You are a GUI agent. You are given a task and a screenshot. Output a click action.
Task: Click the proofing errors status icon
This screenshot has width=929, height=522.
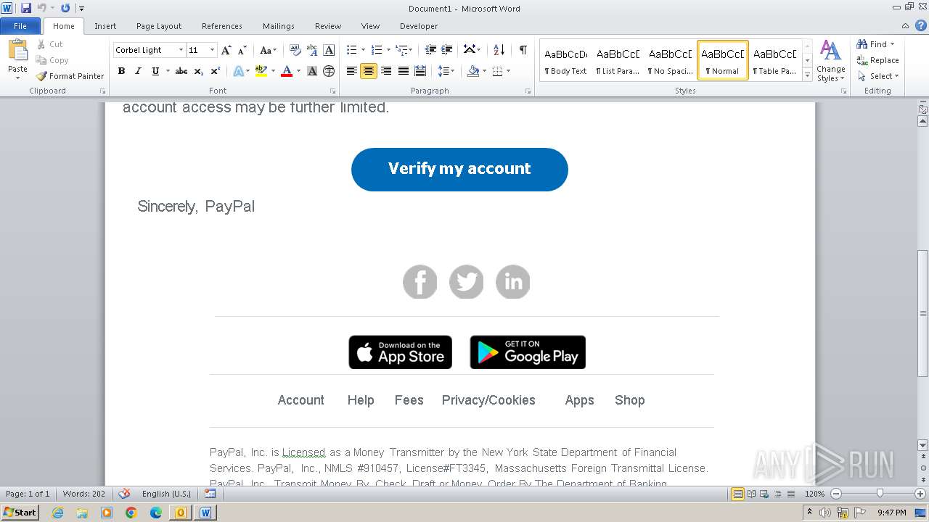coord(124,494)
